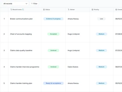Image resolution: width=122 pixels, height=92 pixels.
Task: Select row number 4
Action: click(4, 67)
